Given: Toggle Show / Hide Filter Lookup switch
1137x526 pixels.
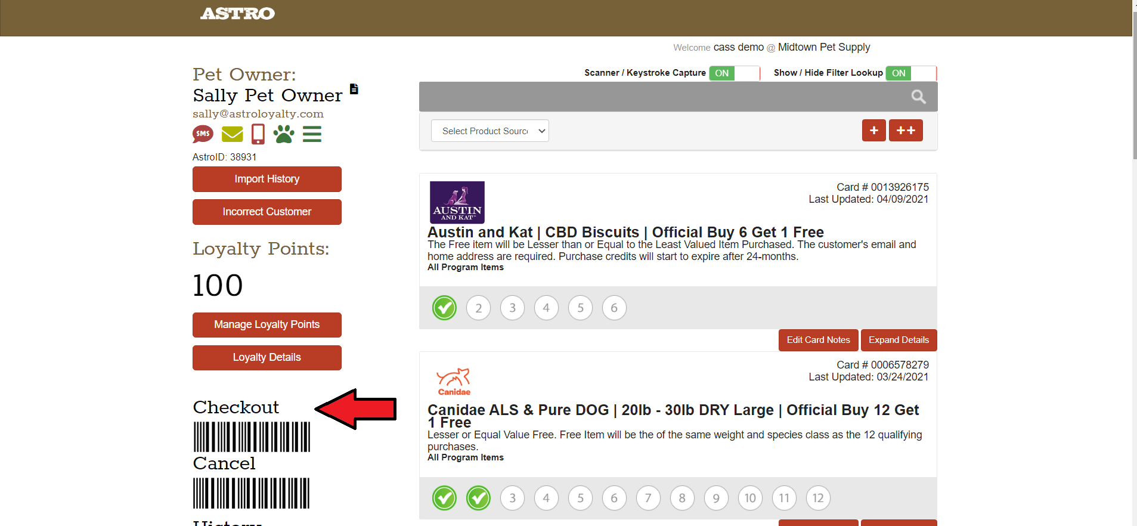Looking at the screenshot, I should click(x=911, y=73).
